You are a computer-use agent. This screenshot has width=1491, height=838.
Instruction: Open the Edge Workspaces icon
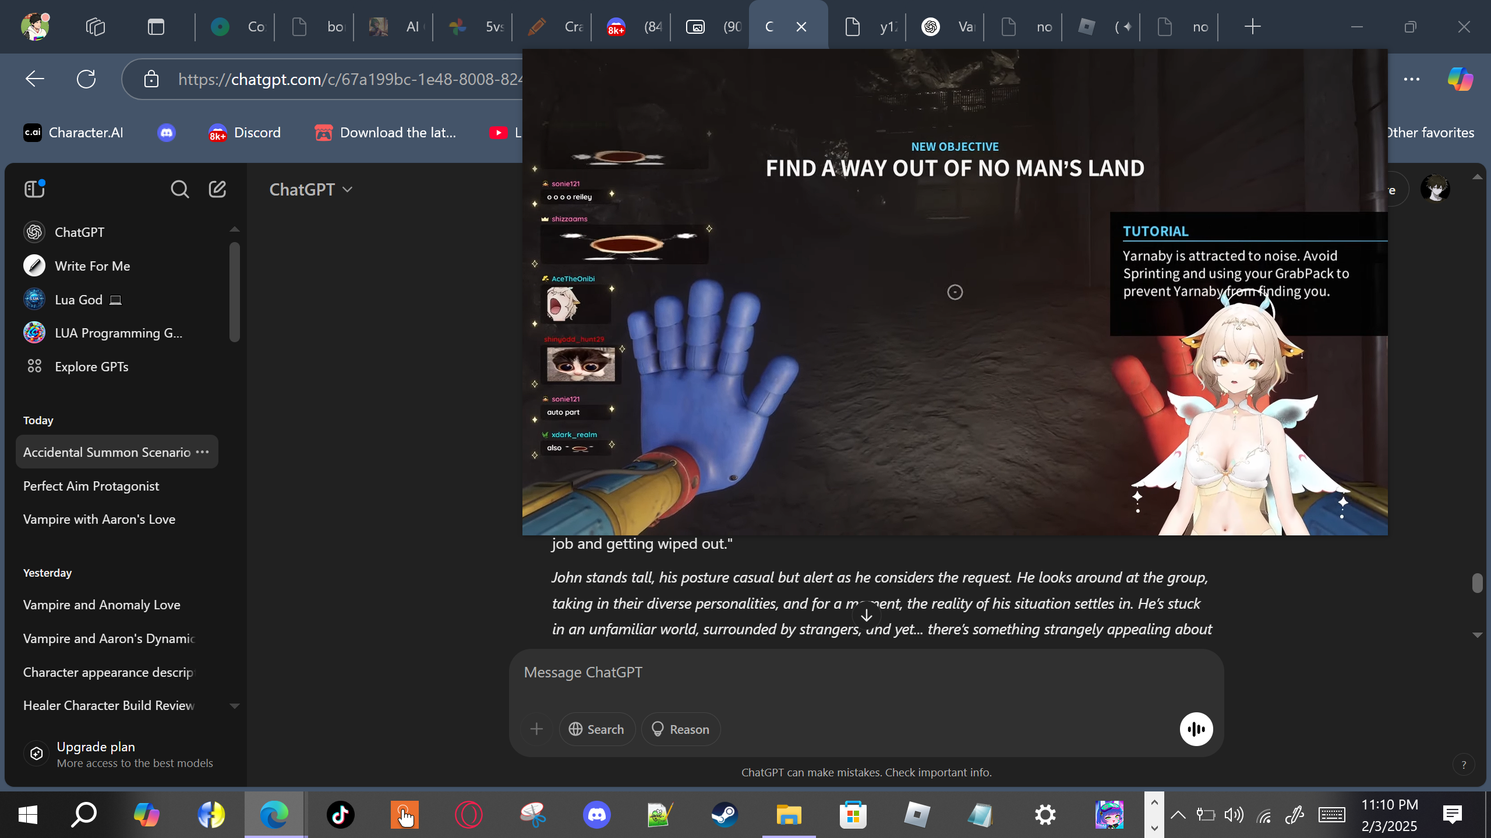click(x=95, y=27)
